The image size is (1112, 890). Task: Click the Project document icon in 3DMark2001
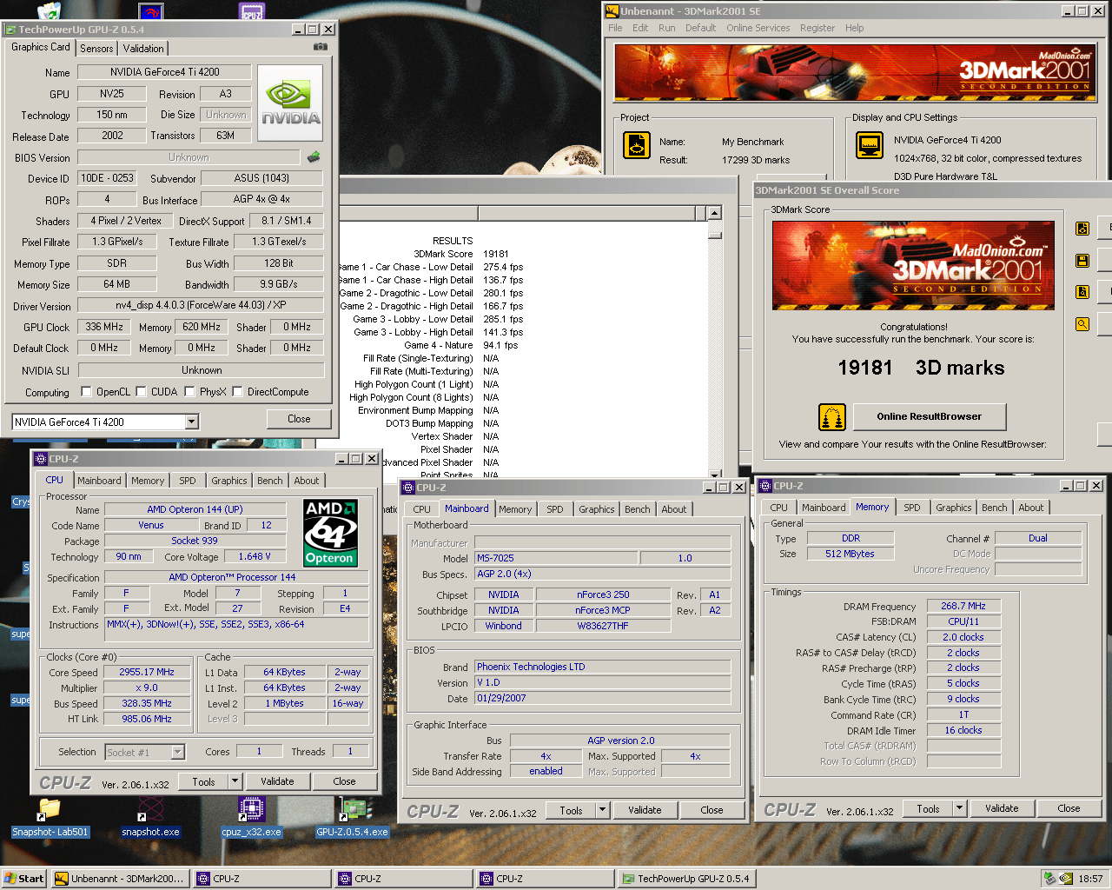coord(637,145)
